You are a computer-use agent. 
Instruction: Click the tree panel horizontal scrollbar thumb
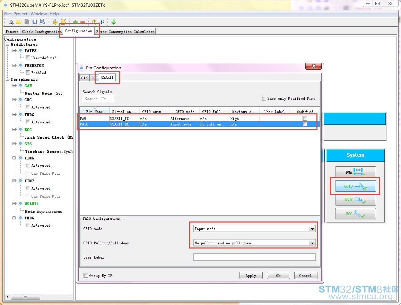(x=25, y=297)
